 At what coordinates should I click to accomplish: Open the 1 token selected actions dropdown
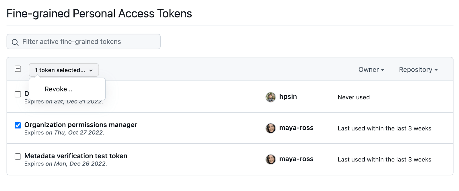(x=64, y=70)
